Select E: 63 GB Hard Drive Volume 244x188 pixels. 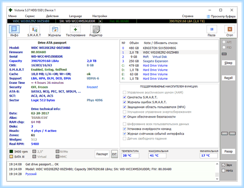pyautogui.click(x=170, y=74)
